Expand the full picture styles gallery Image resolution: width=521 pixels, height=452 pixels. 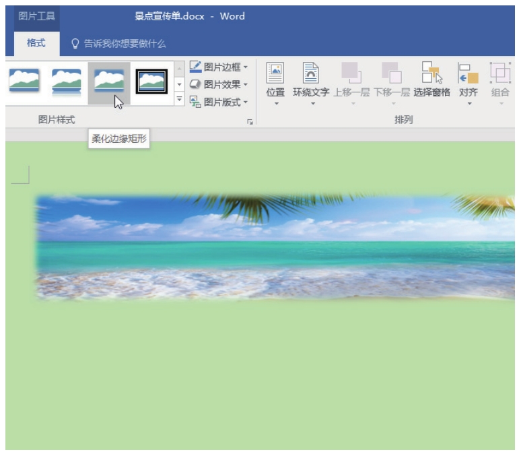click(180, 99)
